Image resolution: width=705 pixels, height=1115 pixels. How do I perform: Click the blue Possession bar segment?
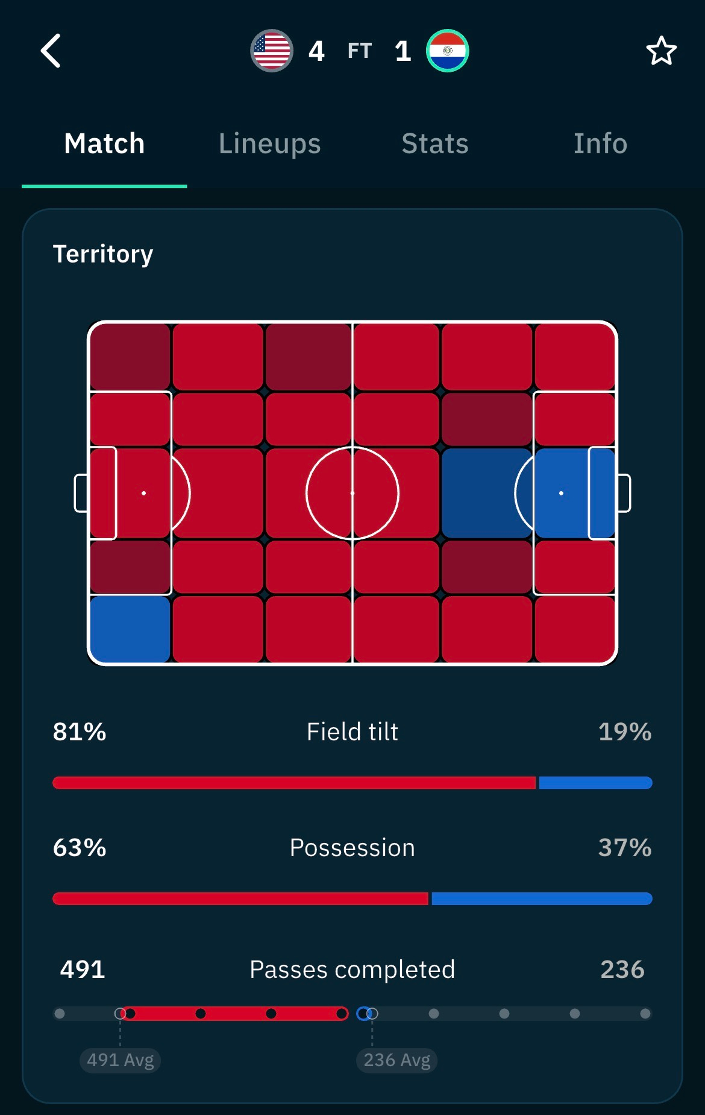[542, 898]
